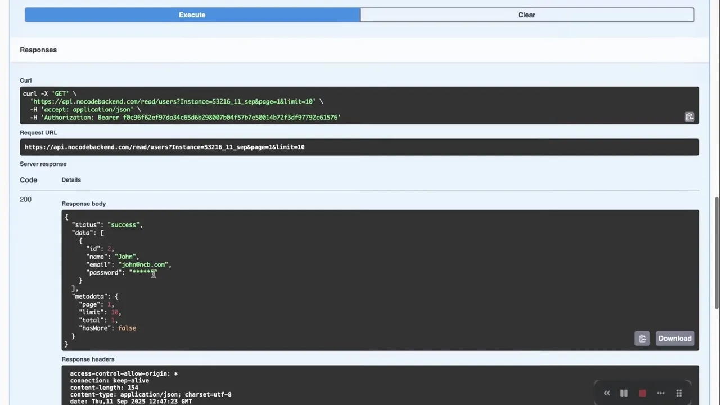Download the response body
720x405 pixels.
674,339
